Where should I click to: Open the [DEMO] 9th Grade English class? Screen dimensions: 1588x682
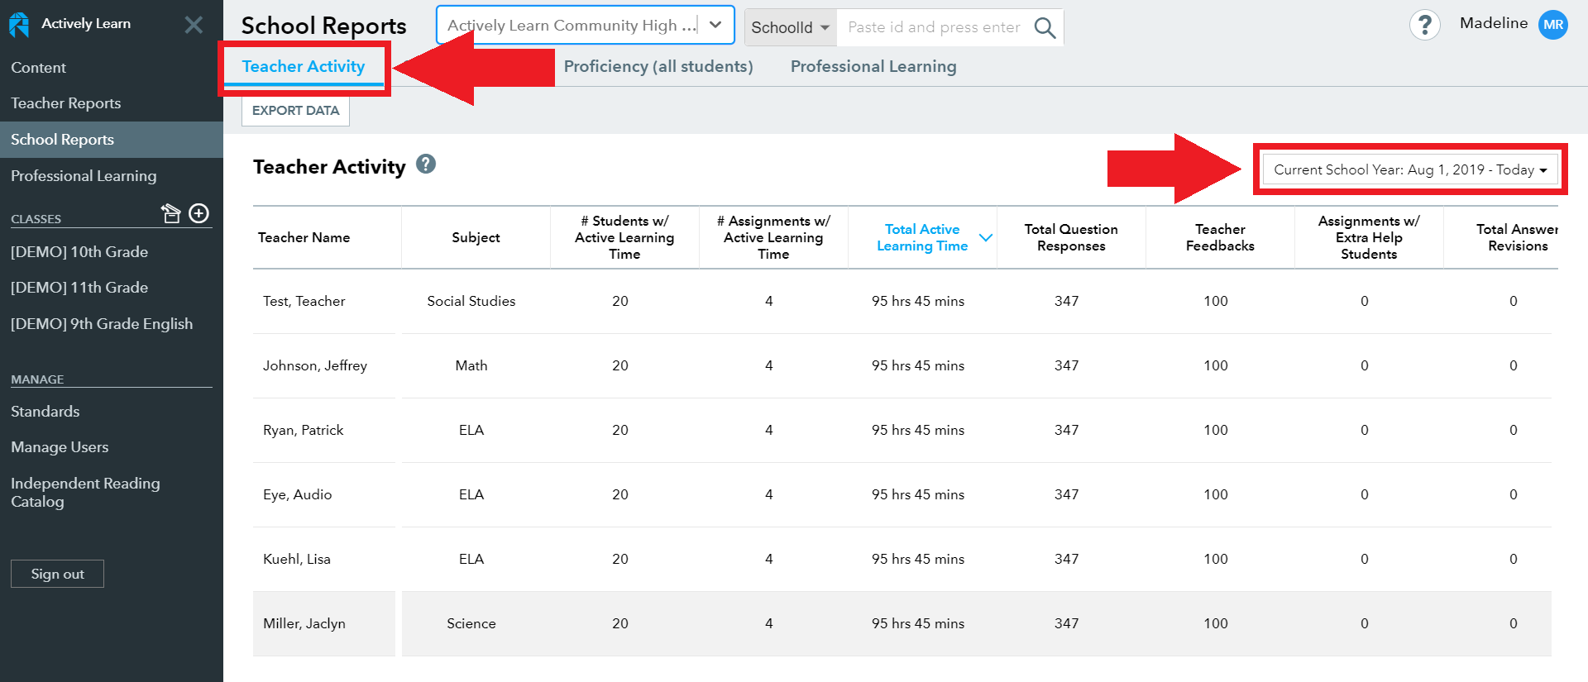[102, 324]
